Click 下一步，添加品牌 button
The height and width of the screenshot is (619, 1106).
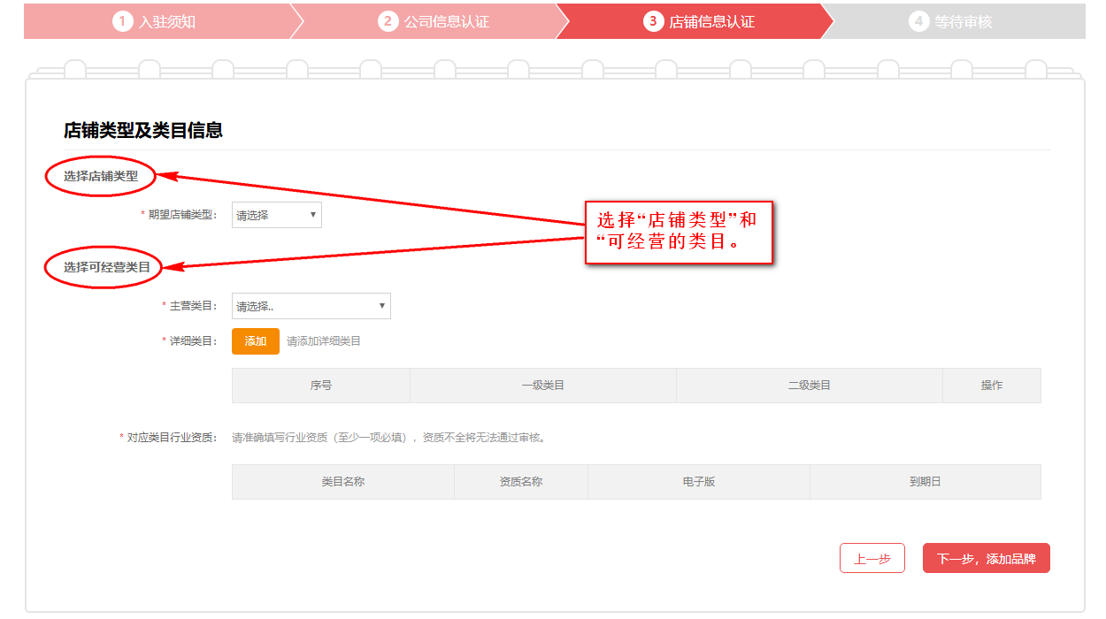click(987, 558)
